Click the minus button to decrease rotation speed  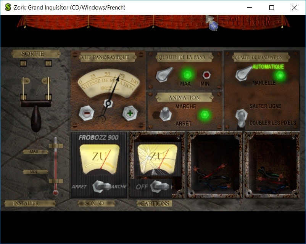[x=87, y=113]
